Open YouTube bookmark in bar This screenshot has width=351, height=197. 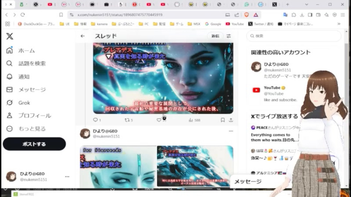pyautogui.click(x=235, y=24)
